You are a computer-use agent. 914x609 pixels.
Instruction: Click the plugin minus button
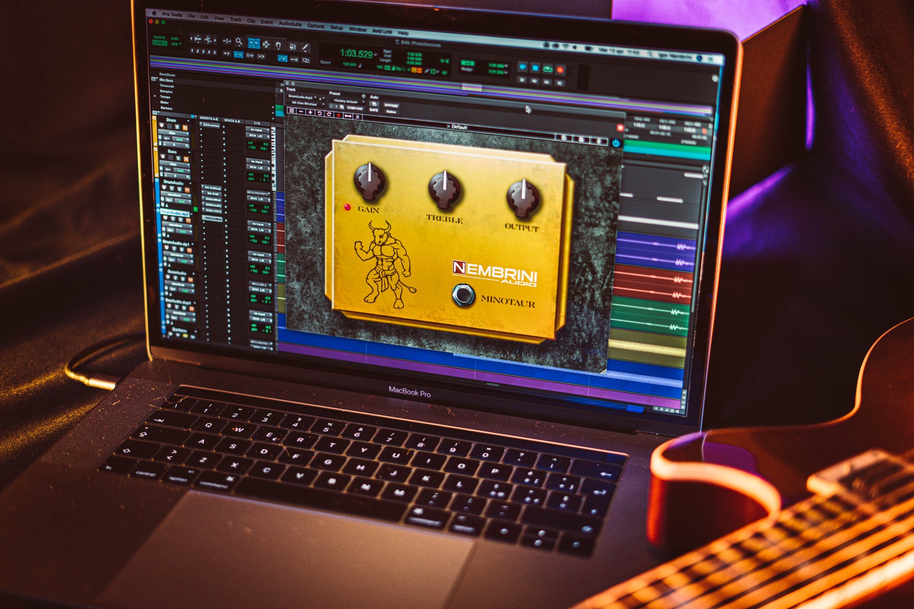301,111
